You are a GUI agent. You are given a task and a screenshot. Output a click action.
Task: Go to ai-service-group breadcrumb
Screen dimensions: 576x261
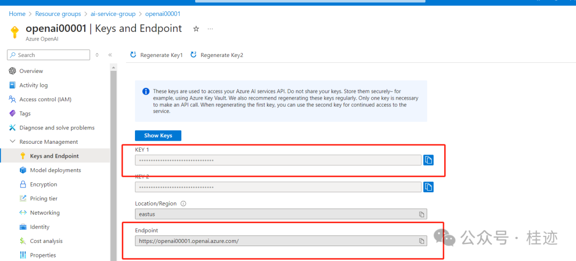pyautogui.click(x=113, y=14)
